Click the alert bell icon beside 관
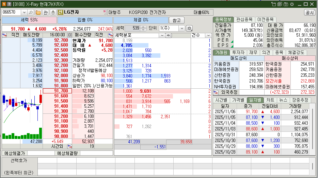Viewport: 318px width, 178px height. (x=53, y=12)
